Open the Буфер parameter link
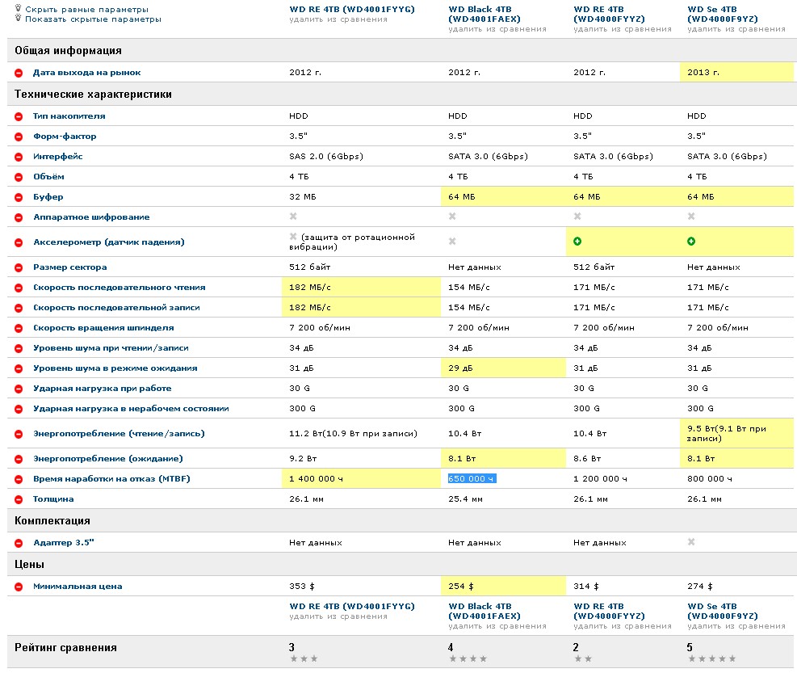Viewport: 797px width, 673px height. pyautogui.click(x=48, y=197)
